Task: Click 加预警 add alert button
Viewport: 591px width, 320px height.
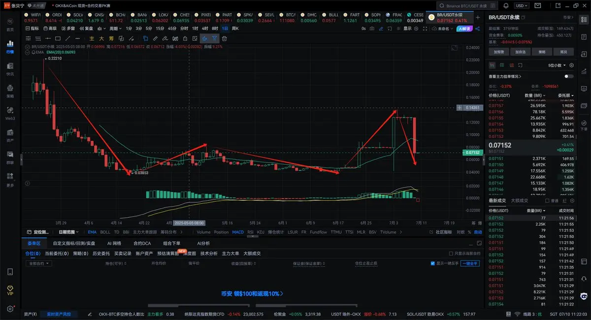Action: click(x=498, y=51)
